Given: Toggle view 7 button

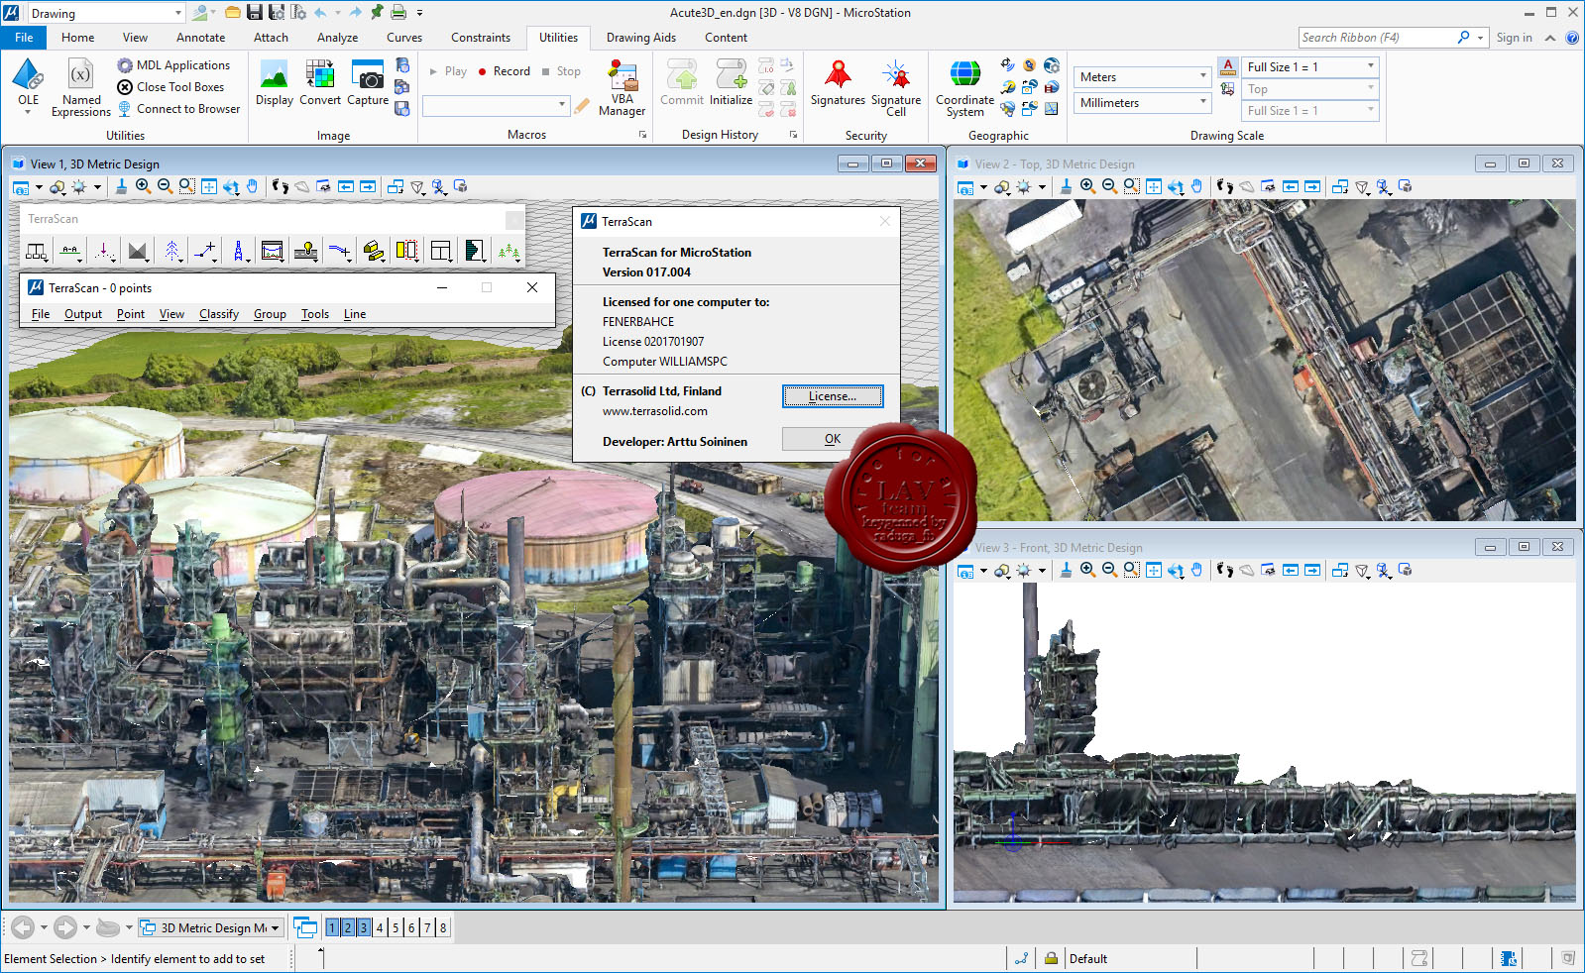Looking at the screenshot, I should (x=427, y=927).
